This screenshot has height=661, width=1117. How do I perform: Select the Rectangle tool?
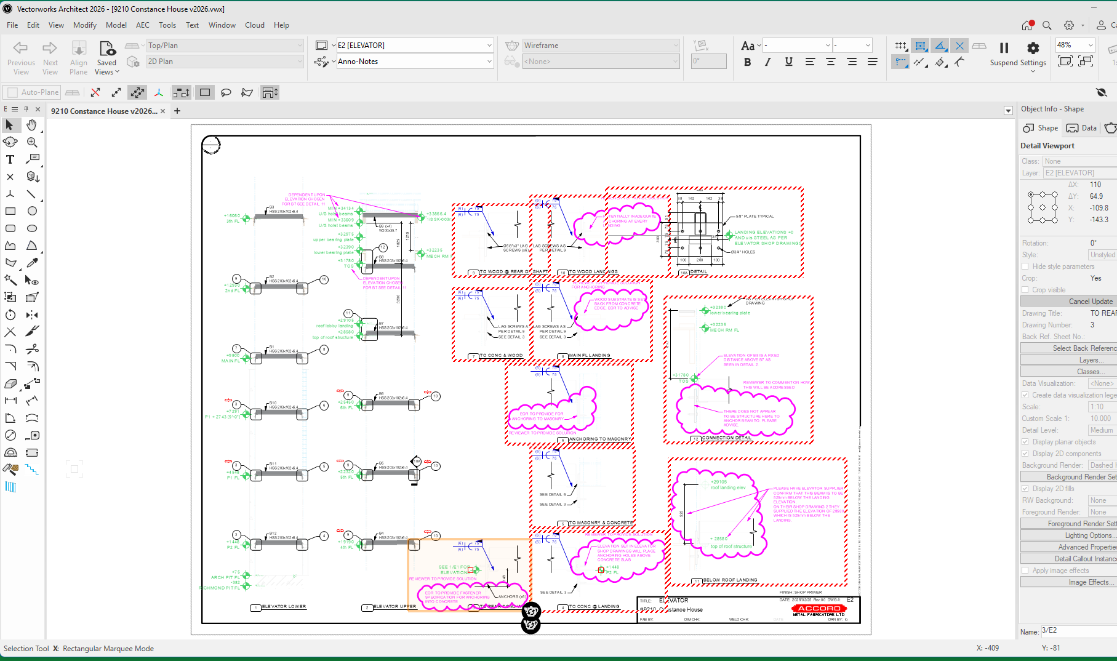[x=10, y=211]
